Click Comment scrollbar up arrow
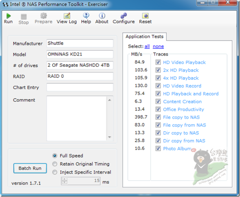Screen dimensions: 240x197 (x=110, y=100)
